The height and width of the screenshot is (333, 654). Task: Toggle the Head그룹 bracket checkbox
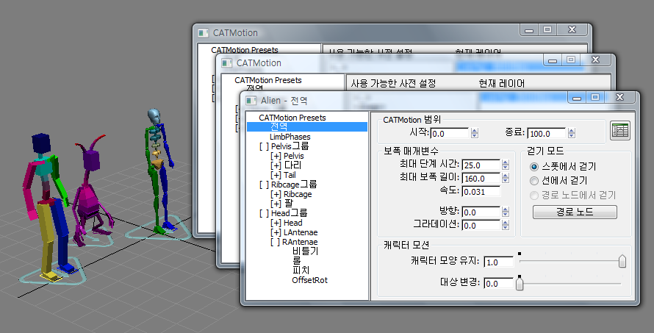(264, 213)
